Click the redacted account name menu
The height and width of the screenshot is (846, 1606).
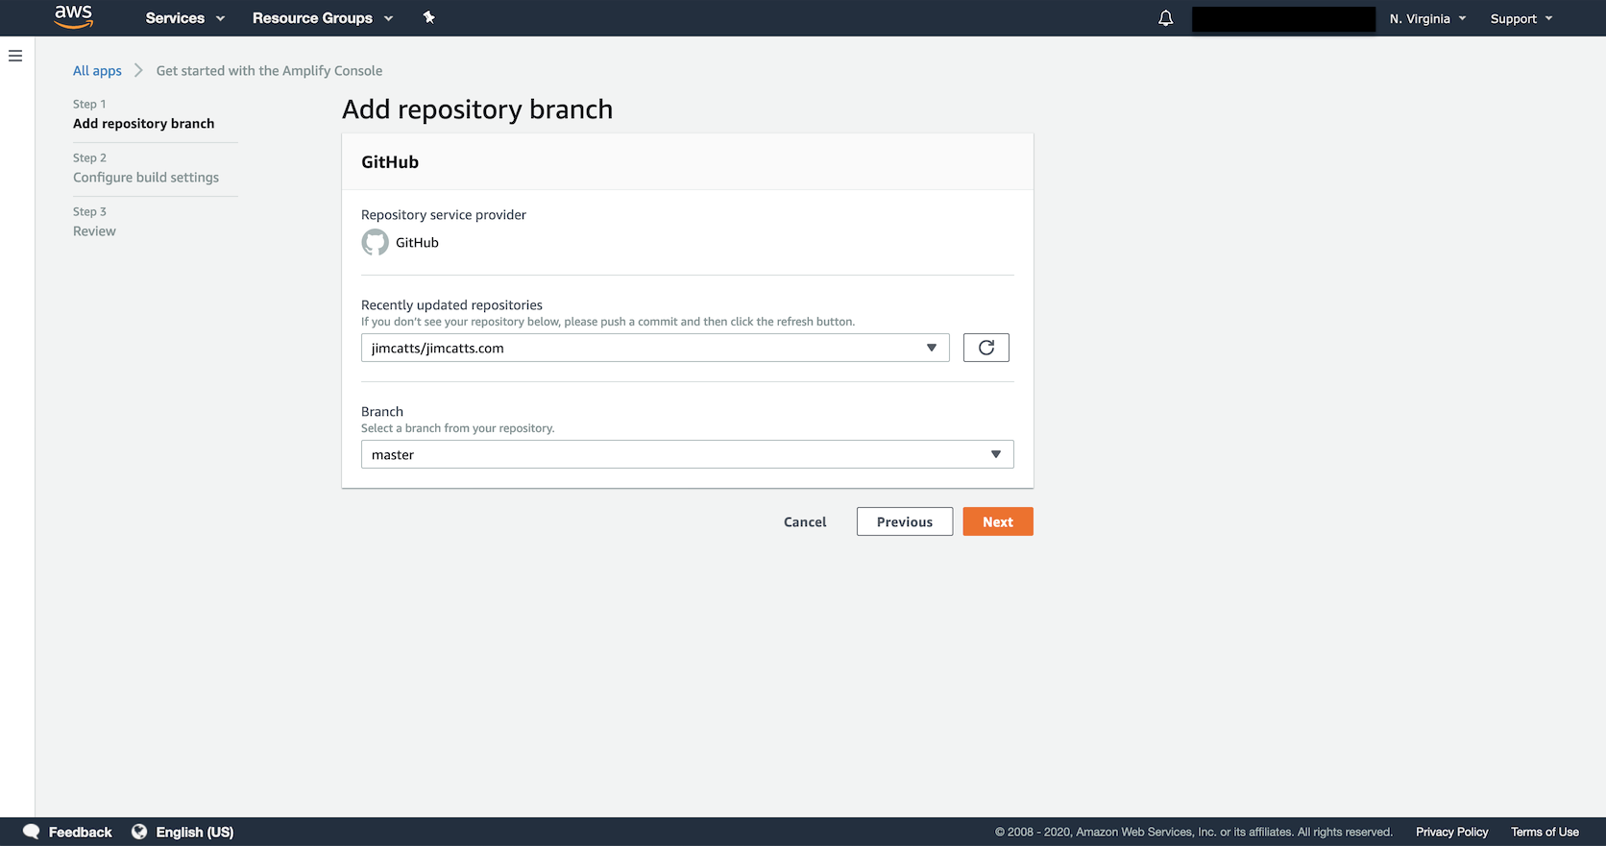1283,18
